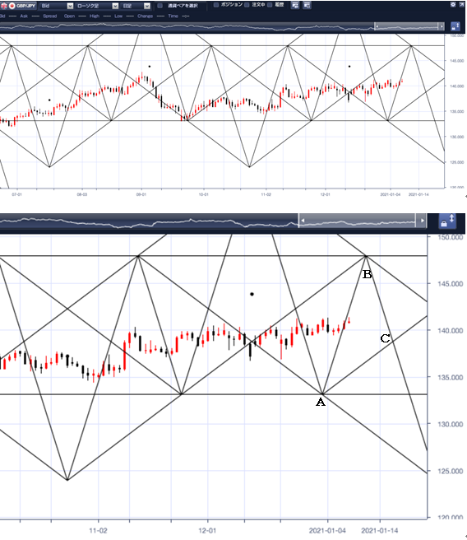Click right arrow of top range selector
467x540 pixels.
point(442,26)
